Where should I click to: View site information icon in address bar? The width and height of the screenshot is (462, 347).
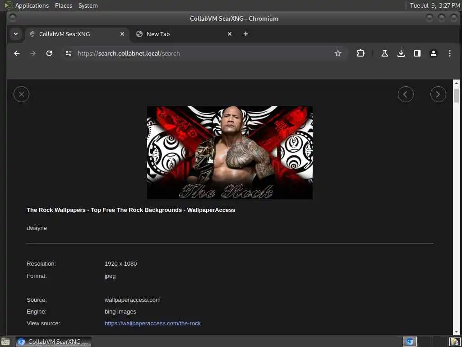point(69,53)
